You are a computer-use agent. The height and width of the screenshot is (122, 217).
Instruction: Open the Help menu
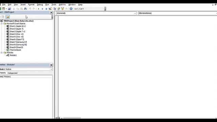[x=80, y=4]
